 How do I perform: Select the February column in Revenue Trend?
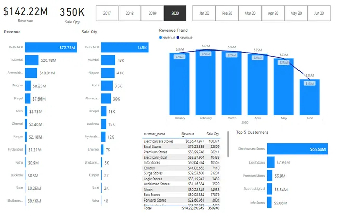coord(205,82)
